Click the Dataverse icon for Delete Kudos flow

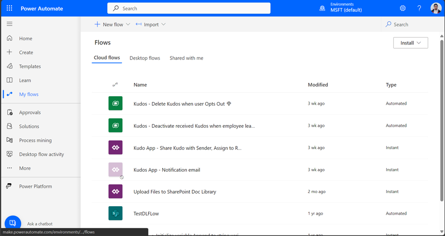coord(115,103)
